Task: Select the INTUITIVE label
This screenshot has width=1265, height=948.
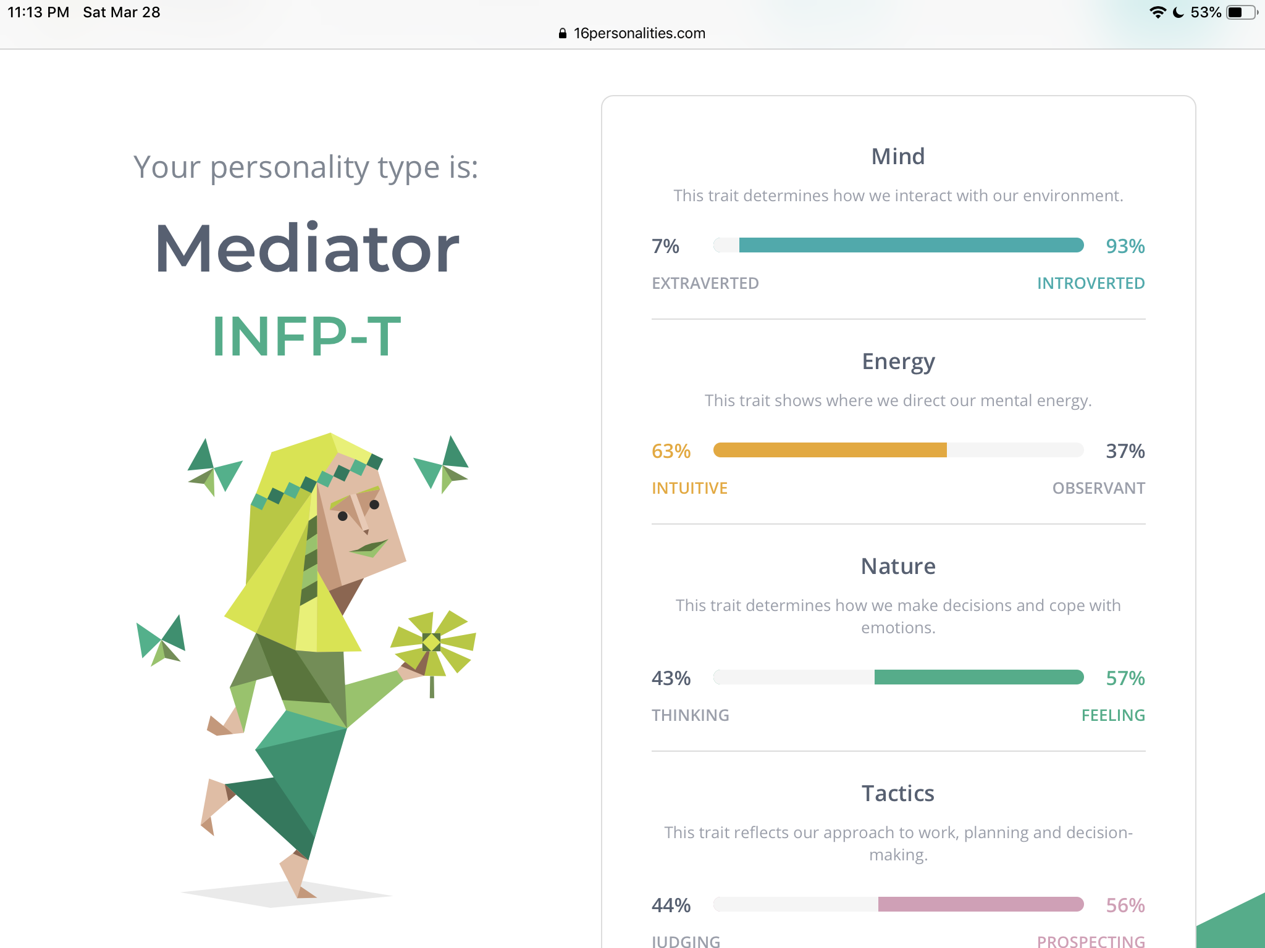Action: 689,488
